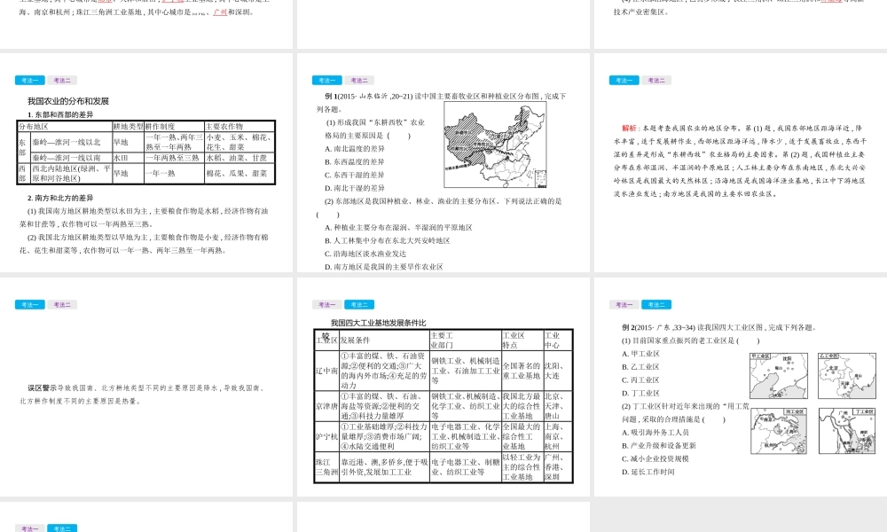Click 考法一 tab on the 误区警示 slide
Screen dimensions: 887x532
(30, 304)
